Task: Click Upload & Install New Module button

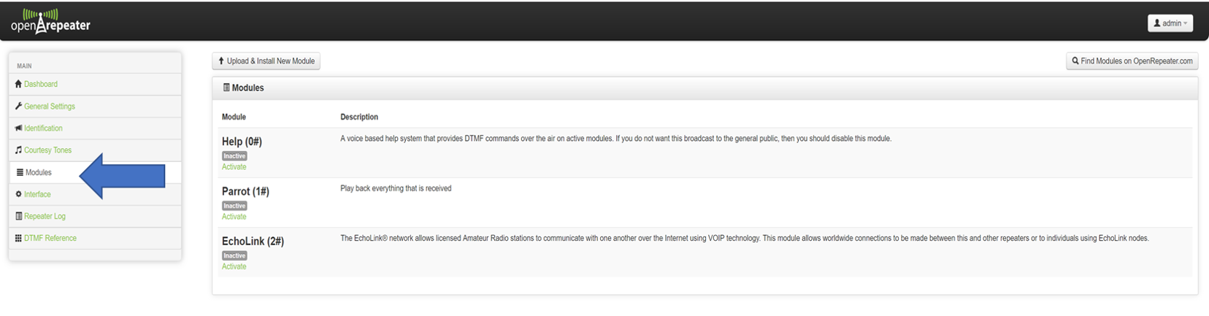Action: (266, 61)
